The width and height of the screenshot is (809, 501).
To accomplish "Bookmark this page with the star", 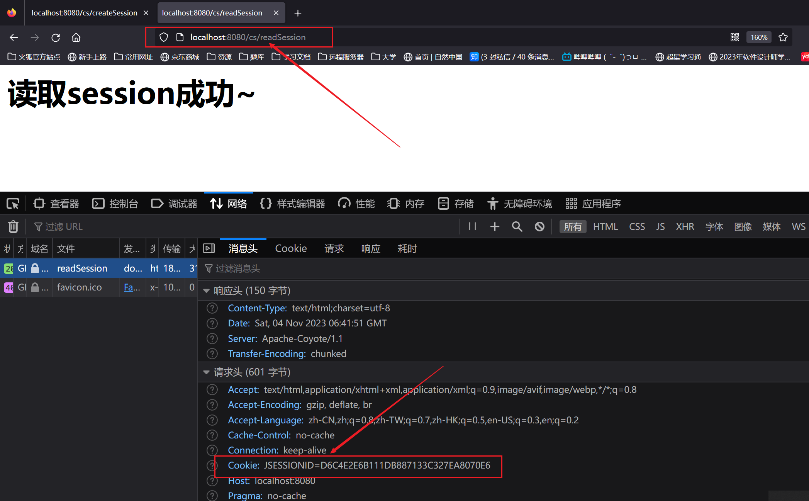I will pos(783,37).
